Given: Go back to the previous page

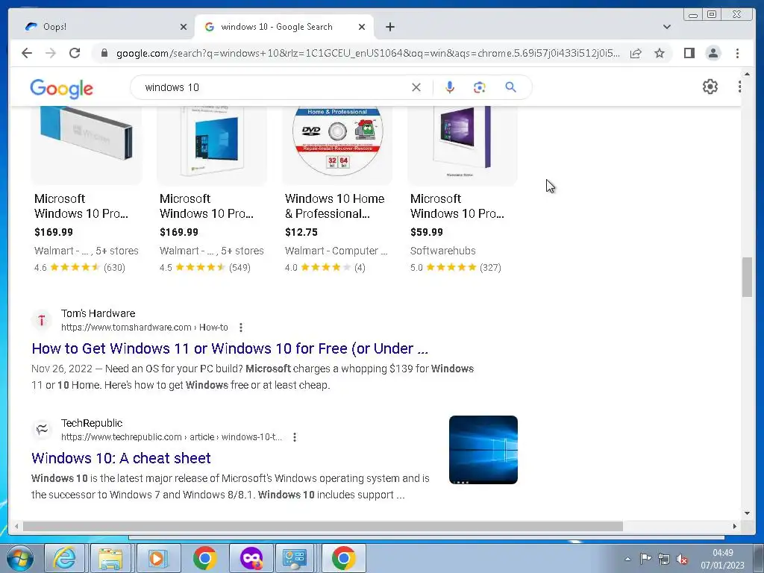Looking at the screenshot, I should (x=27, y=53).
